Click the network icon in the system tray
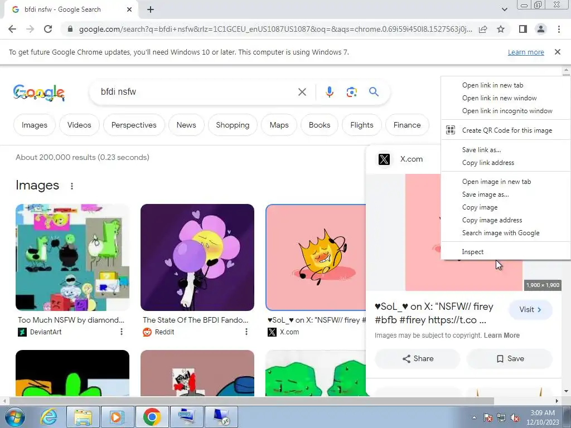571x428 pixels. pos(501,418)
